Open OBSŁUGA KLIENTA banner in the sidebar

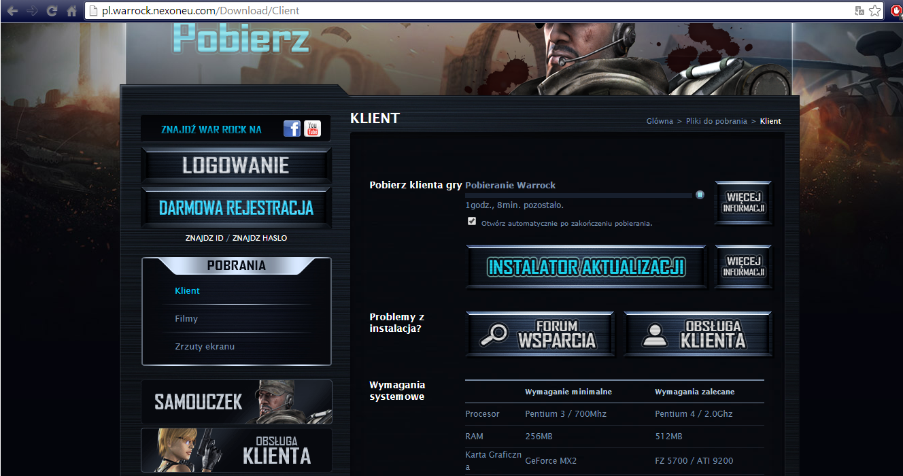(236, 450)
